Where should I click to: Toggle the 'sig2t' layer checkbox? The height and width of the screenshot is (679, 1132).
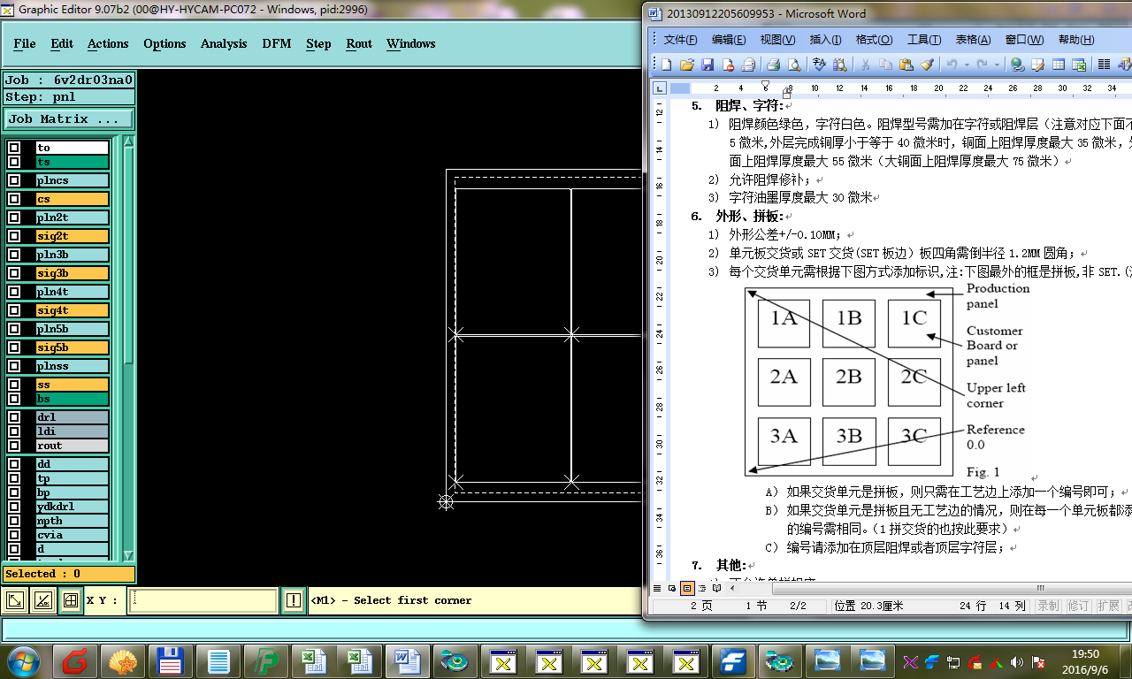(15, 236)
